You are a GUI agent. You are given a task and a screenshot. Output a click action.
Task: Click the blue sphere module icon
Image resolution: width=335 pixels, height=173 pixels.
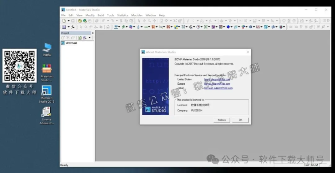228,27
